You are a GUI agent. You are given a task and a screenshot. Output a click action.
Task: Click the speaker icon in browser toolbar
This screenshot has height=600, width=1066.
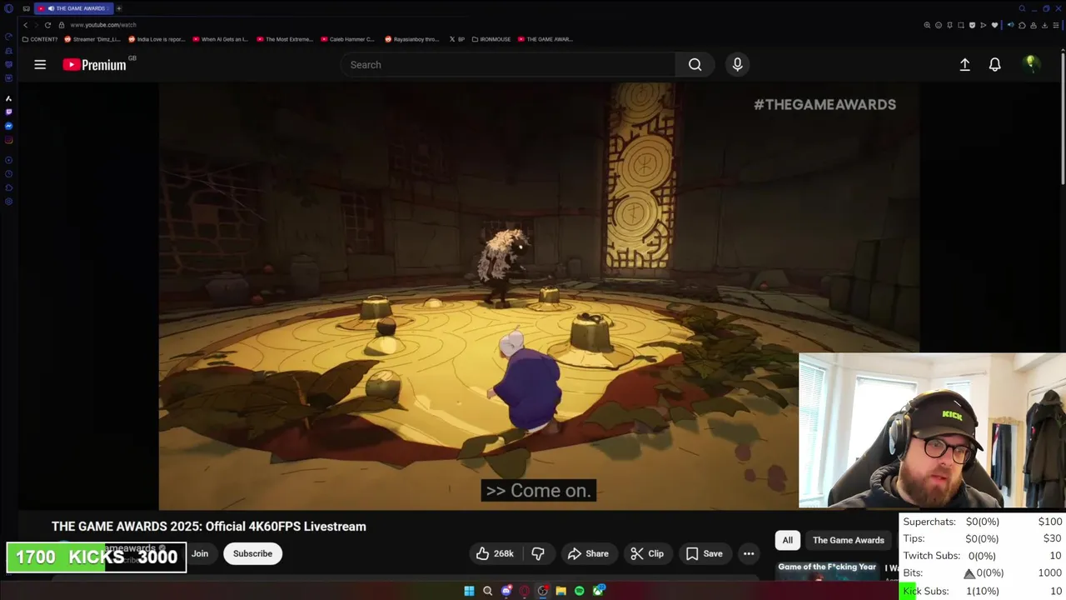pos(1011,25)
